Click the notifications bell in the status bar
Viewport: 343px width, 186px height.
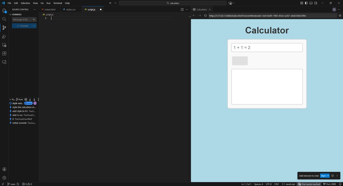(x=341, y=184)
